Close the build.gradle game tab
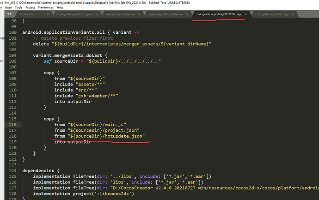The image size is (319, 200). click(97, 14)
